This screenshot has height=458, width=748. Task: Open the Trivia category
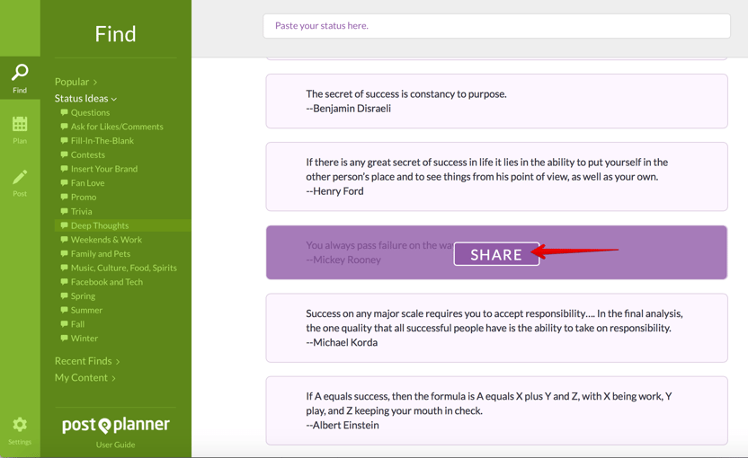tap(81, 212)
